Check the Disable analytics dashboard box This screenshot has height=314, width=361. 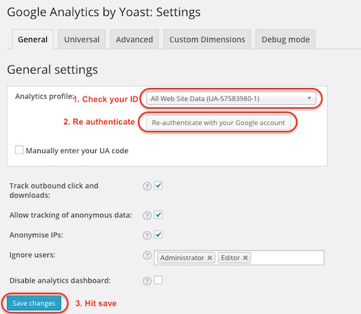158,280
